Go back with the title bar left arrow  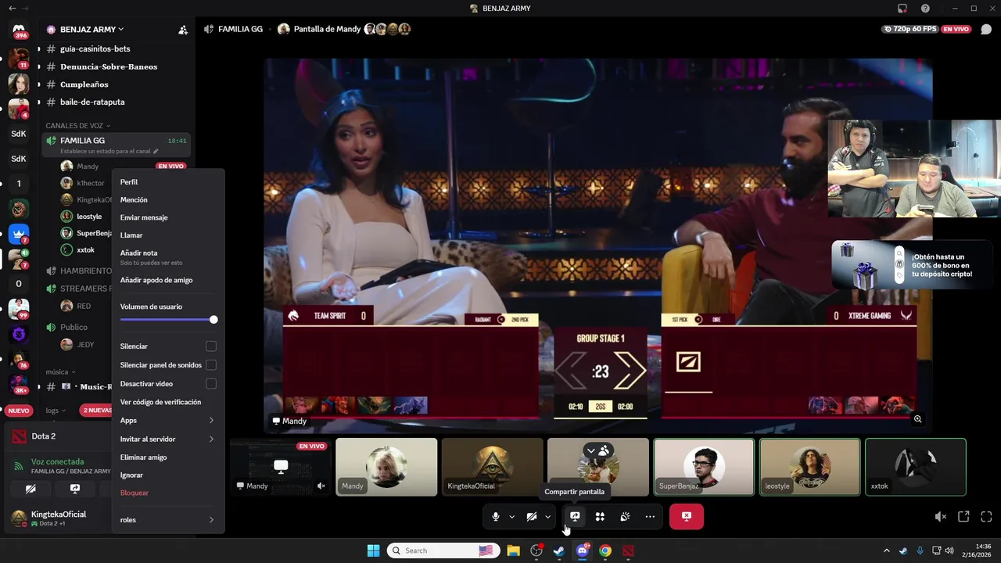pyautogui.click(x=12, y=8)
